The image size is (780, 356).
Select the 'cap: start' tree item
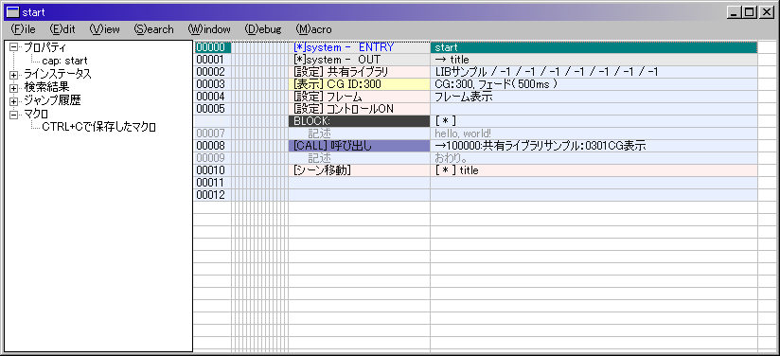click(64, 61)
